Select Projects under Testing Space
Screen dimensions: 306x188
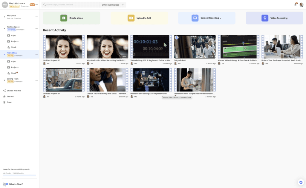[x=15, y=41]
